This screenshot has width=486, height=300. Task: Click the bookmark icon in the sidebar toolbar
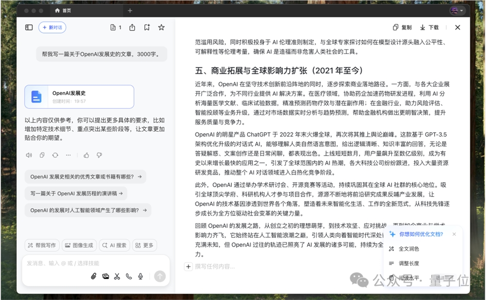click(x=147, y=27)
